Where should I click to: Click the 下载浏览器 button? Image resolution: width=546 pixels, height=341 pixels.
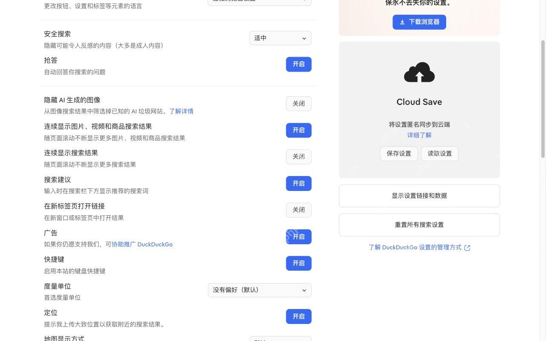click(x=419, y=22)
